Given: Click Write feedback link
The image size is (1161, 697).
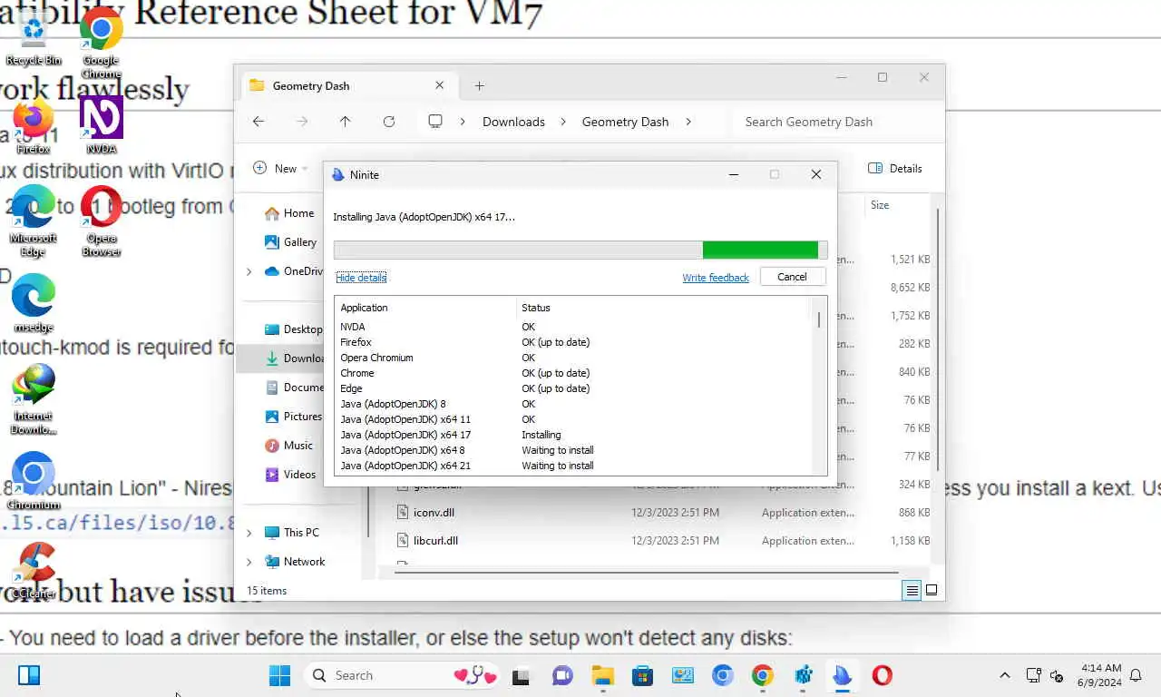Looking at the screenshot, I should 716,278.
